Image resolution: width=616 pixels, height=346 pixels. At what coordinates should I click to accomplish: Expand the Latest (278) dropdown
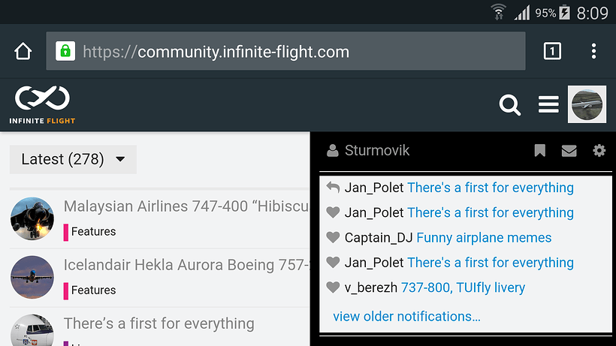[73, 159]
